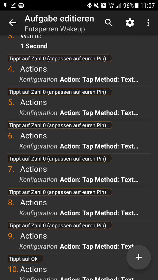Tap the Entsperren Wakeup task name
This screenshot has height=280, width=158.
[x=55, y=29]
